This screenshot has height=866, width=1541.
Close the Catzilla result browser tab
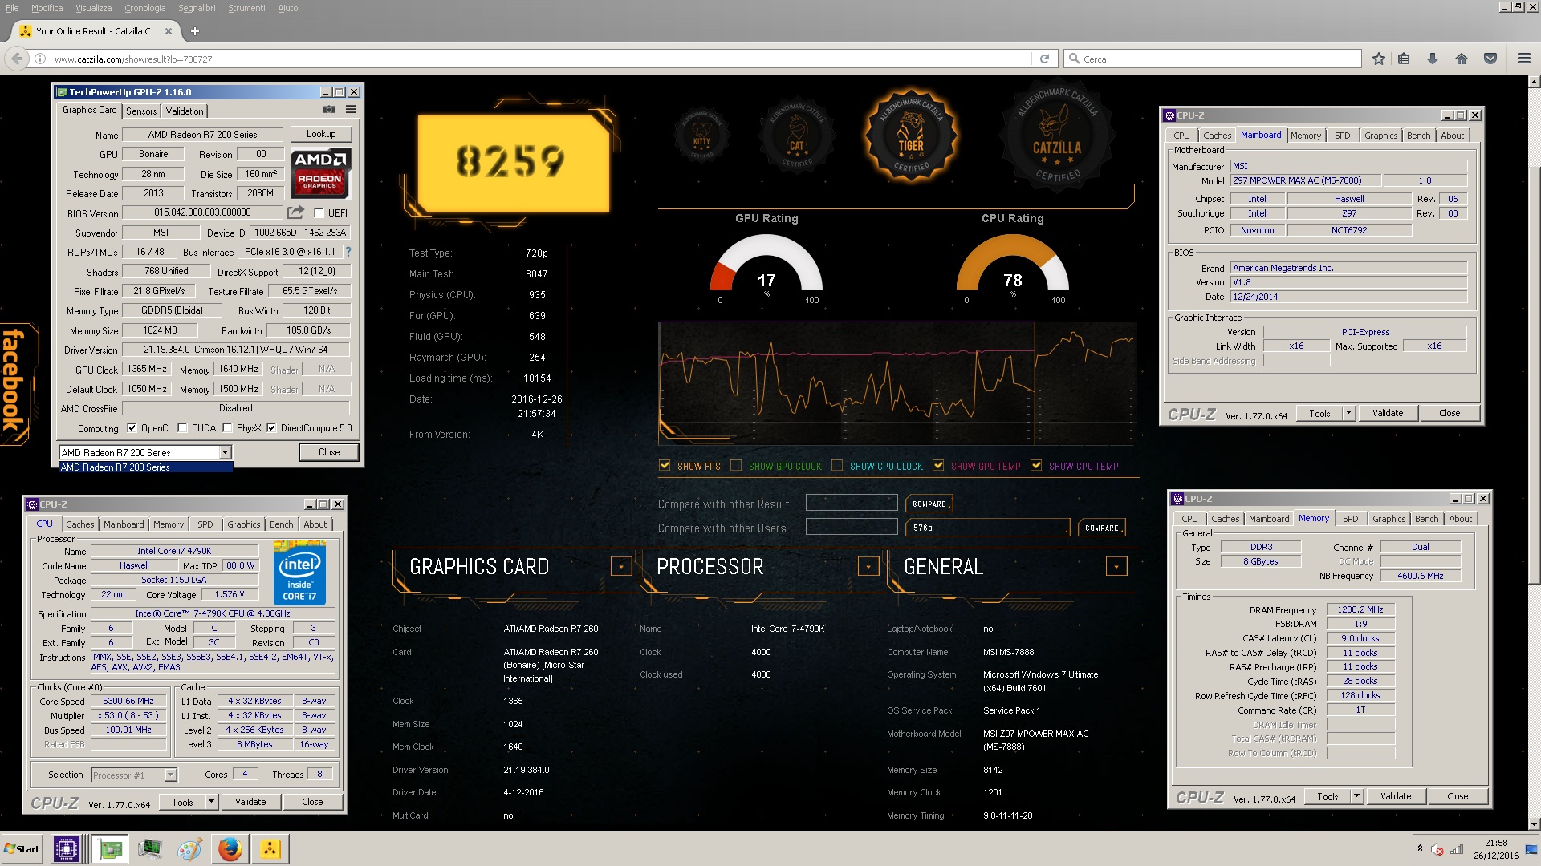[x=169, y=31]
